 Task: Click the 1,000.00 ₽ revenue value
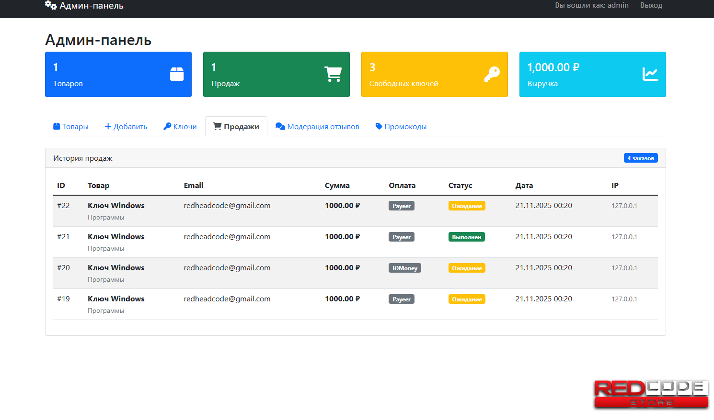click(553, 67)
